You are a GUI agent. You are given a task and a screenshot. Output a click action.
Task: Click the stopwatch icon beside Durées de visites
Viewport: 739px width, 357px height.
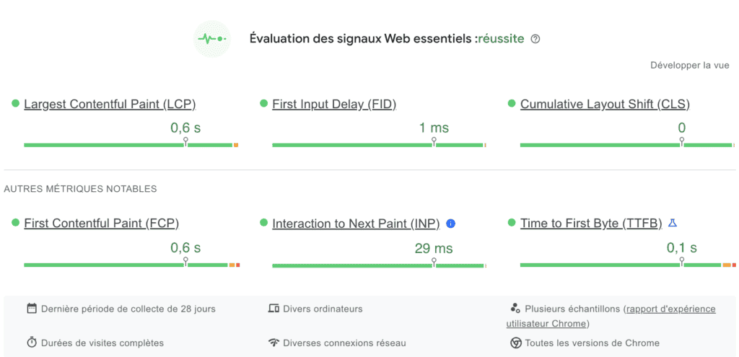click(32, 343)
